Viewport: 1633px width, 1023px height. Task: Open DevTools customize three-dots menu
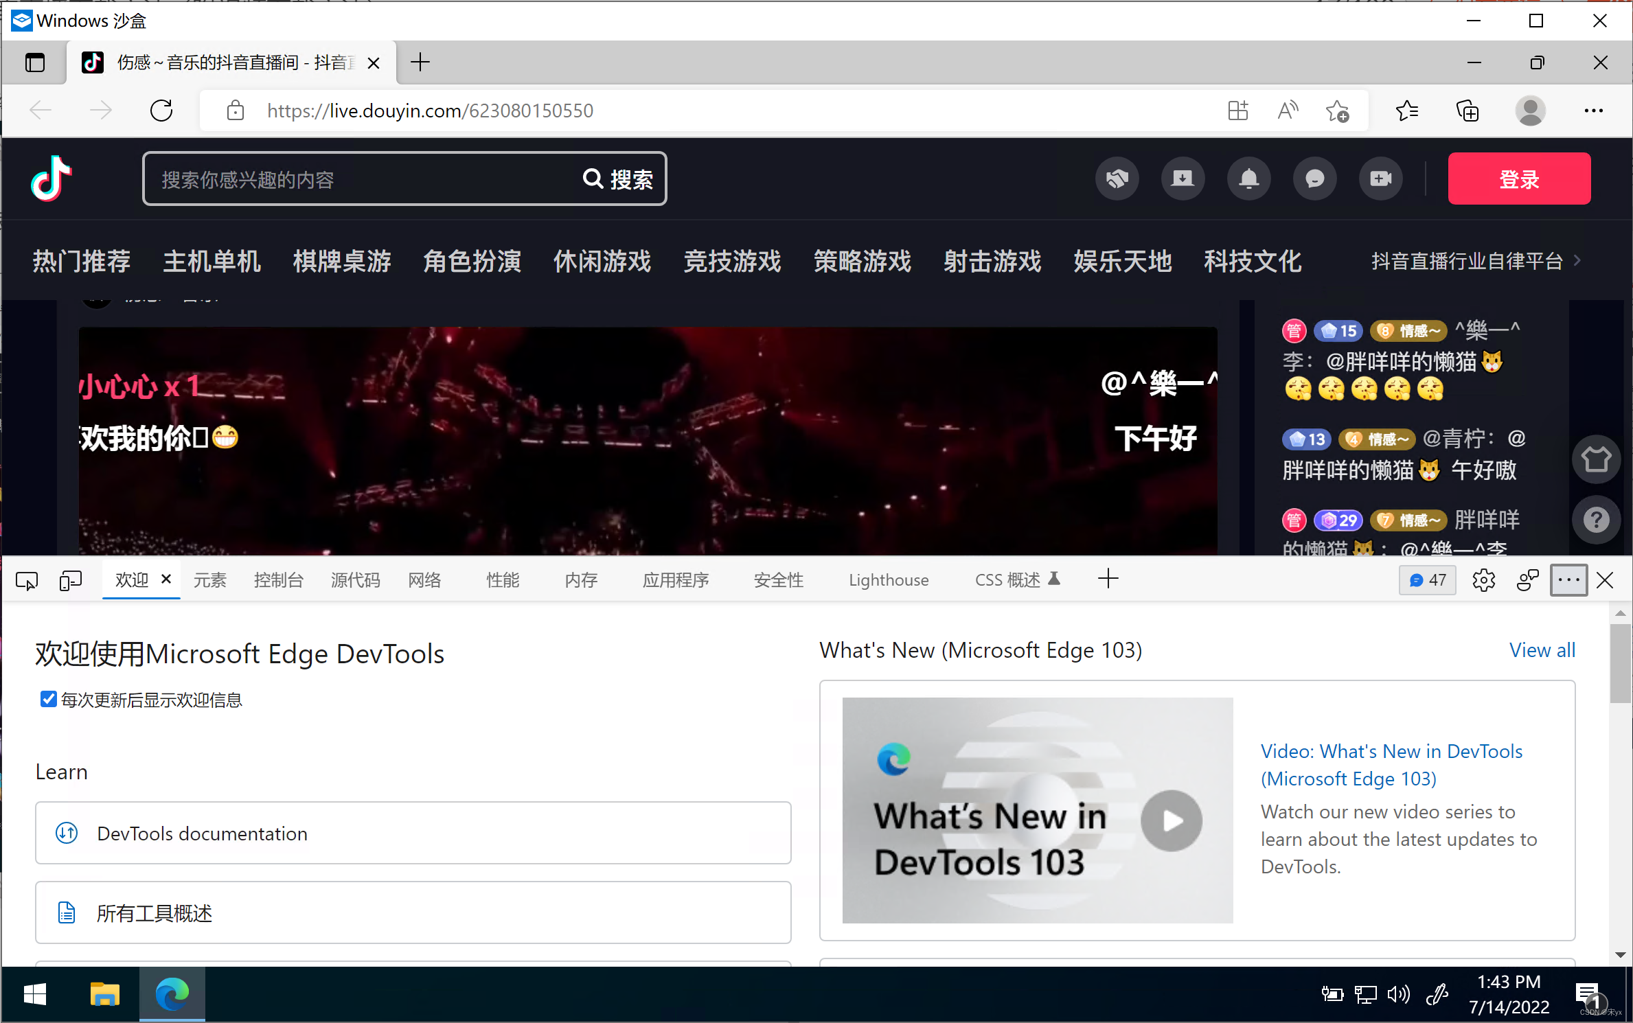pyautogui.click(x=1568, y=581)
